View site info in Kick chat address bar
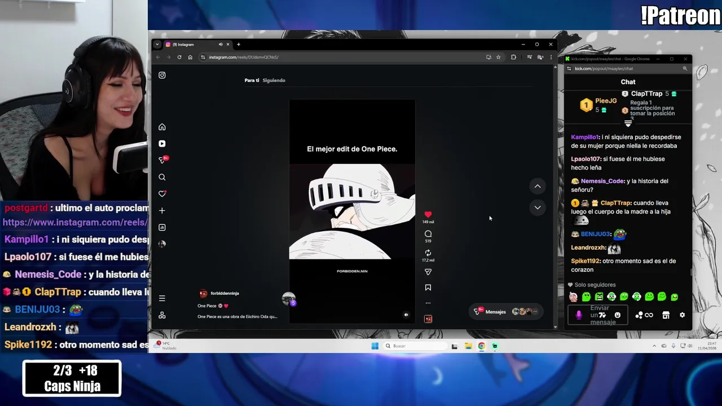The height and width of the screenshot is (406, 722). [x=569, y=69]
